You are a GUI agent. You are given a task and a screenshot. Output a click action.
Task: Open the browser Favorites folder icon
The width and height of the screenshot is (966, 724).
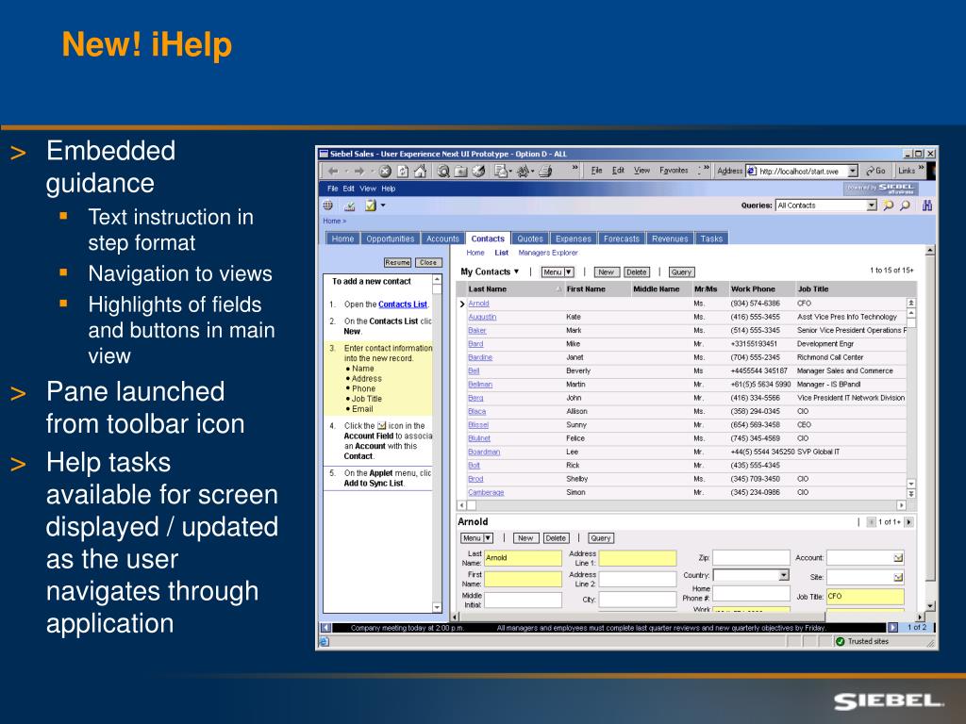[460, 172]
